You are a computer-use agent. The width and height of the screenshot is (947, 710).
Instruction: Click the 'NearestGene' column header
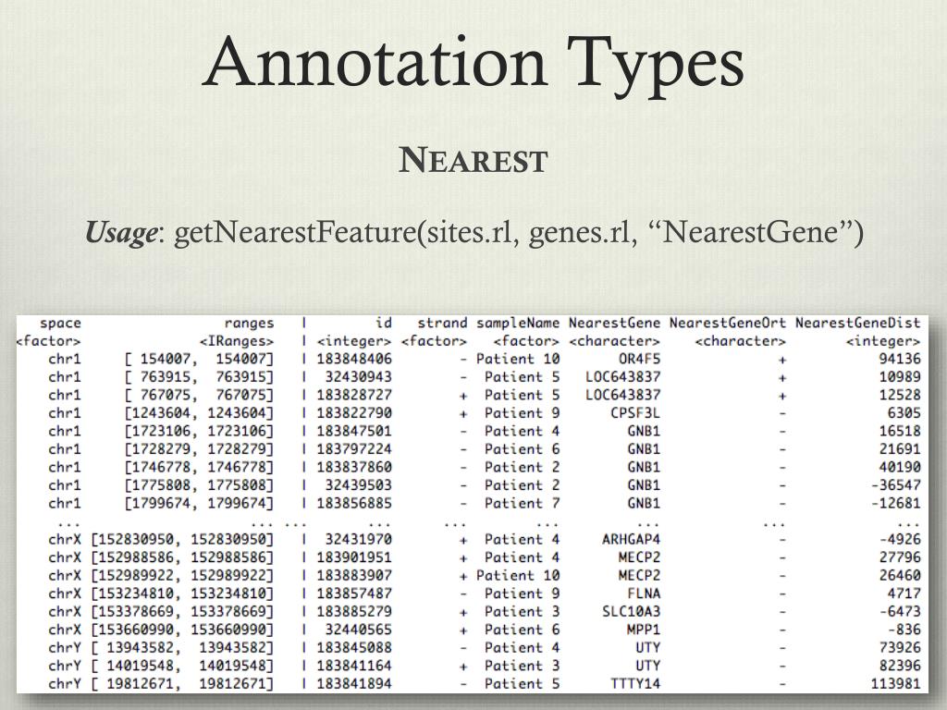click(614, 323)
